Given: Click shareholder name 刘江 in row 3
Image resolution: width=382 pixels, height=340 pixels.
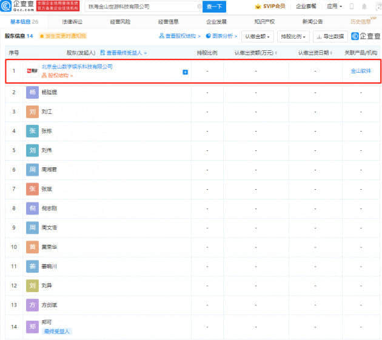Looking at the screenshot, I should coord(47,112).
